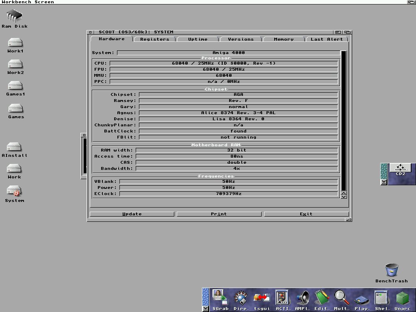Image resolution: width=416 pixels, height=312 pixels.
Task: Click the Agnus field Alice 8374
Action: click(x=238, y=113)
